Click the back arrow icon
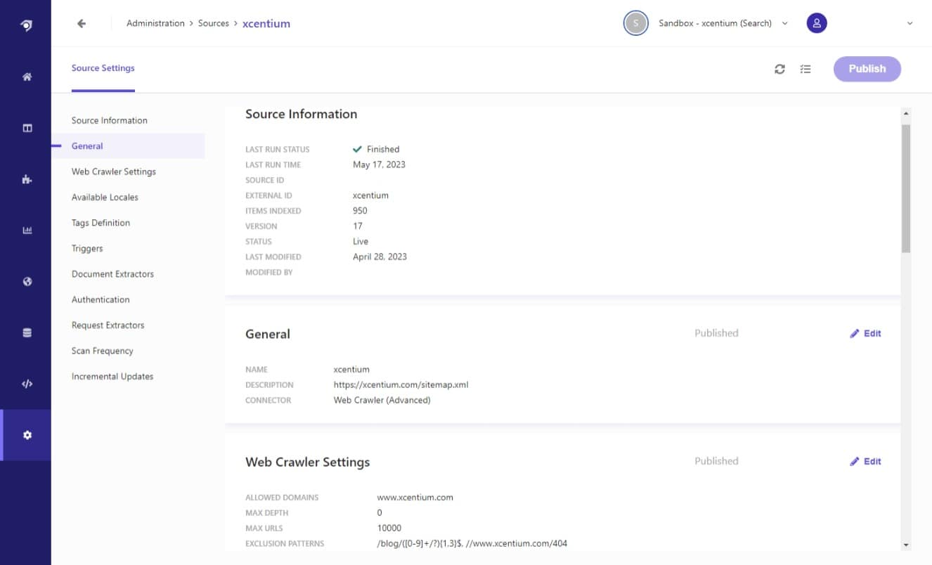 [x=82, y=23]
